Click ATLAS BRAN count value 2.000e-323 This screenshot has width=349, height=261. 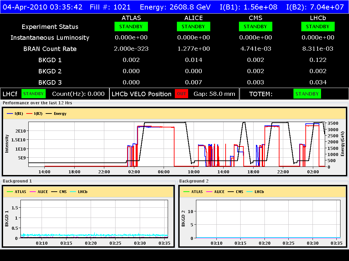click(131, 49)
